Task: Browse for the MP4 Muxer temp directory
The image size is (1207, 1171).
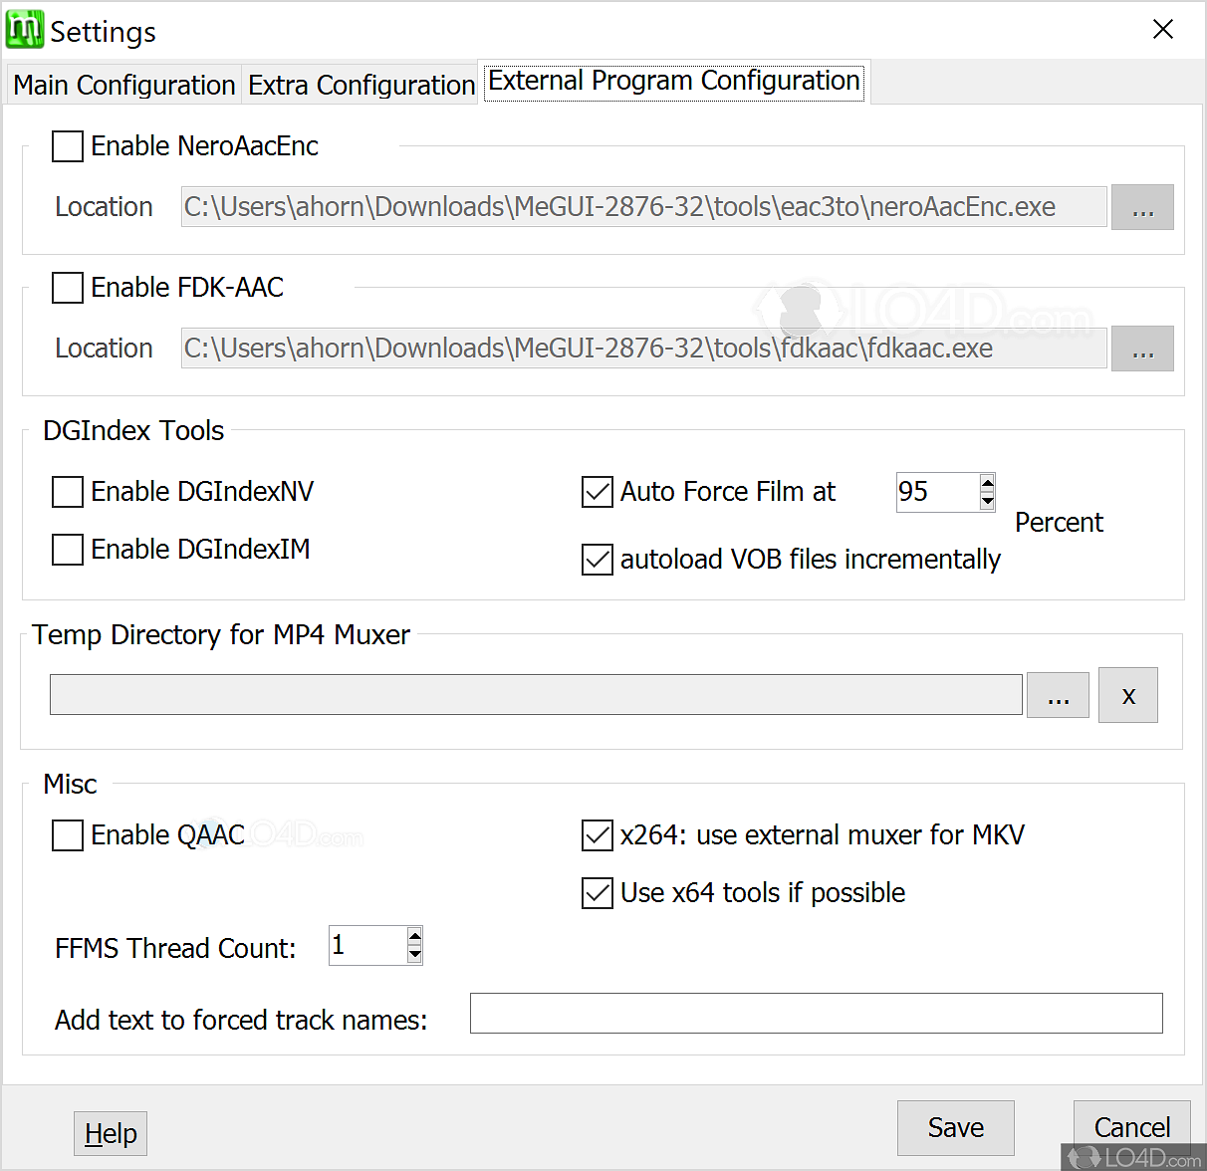Action: pos(1058,694)
